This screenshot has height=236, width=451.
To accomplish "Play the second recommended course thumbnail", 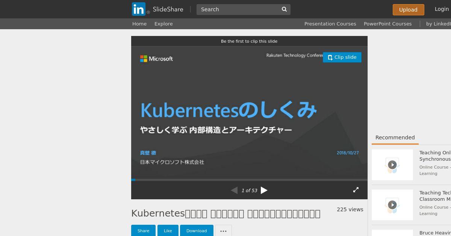I will [392, 205].
